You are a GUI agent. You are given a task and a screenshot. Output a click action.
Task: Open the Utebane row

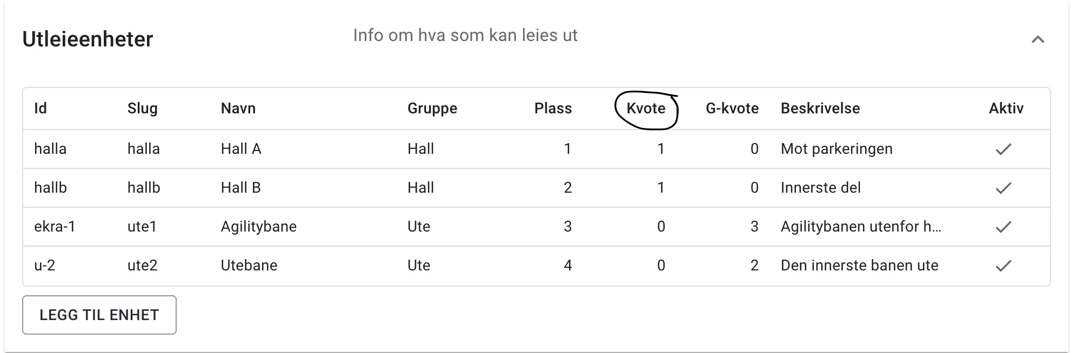pos(249,266)
